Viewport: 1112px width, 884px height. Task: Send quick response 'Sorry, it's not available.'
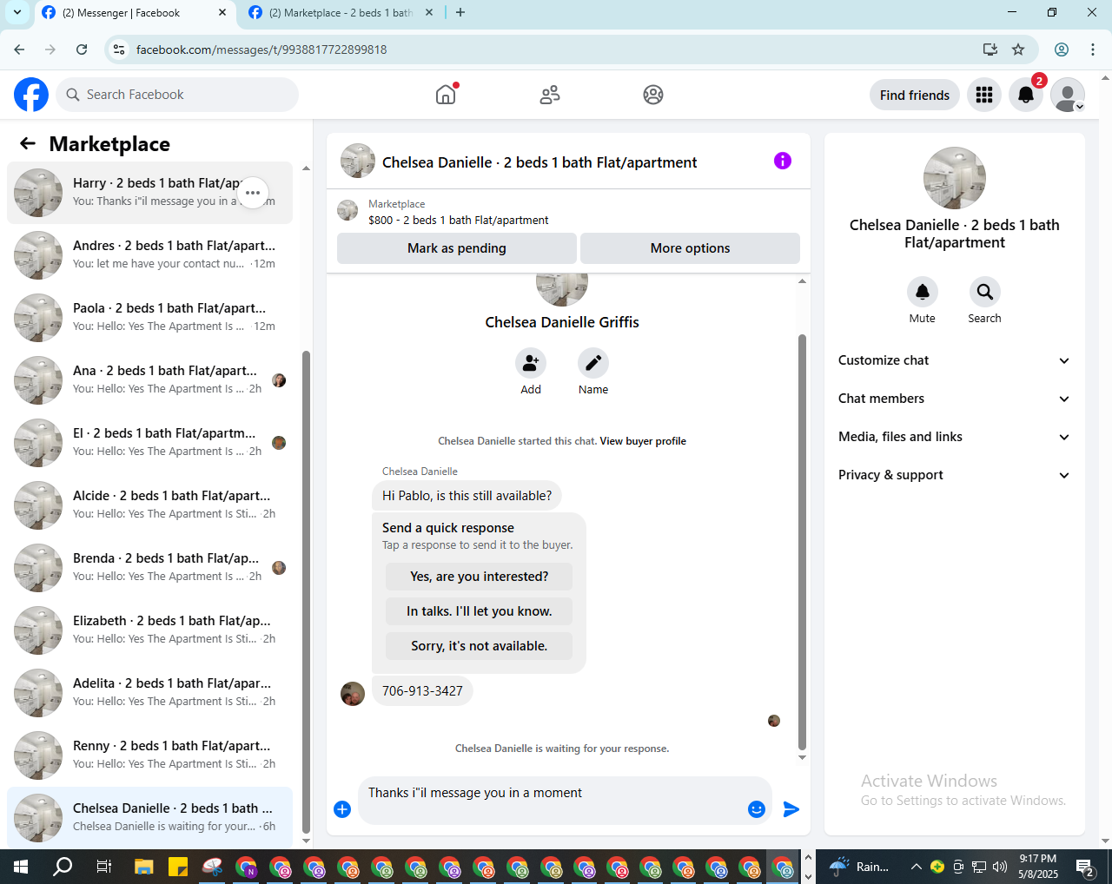(x=479, y=646)
